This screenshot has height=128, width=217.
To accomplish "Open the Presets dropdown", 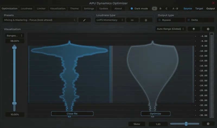I will (x=40, y=20).
